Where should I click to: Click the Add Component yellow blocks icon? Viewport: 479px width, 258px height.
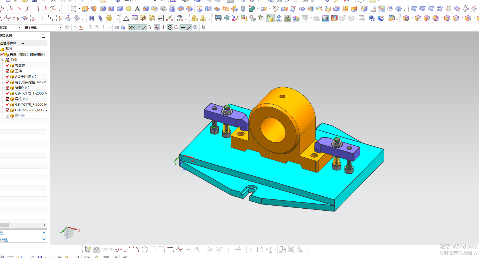tap(195, 18)
